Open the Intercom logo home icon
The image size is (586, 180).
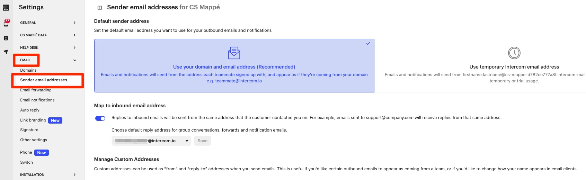pos(6,7)
